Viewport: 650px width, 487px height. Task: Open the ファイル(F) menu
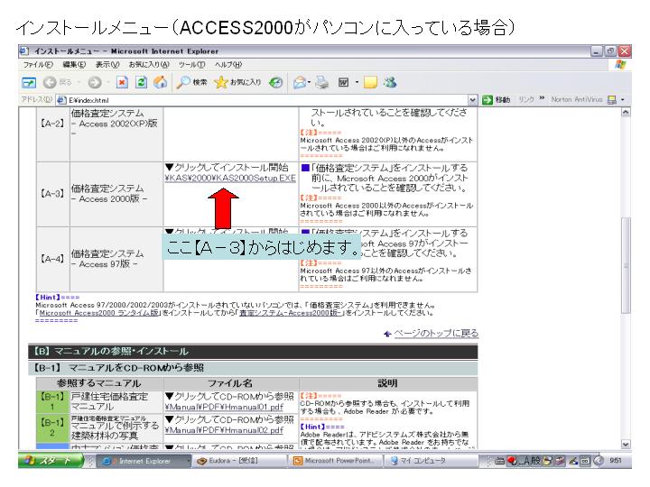[38, 65]
